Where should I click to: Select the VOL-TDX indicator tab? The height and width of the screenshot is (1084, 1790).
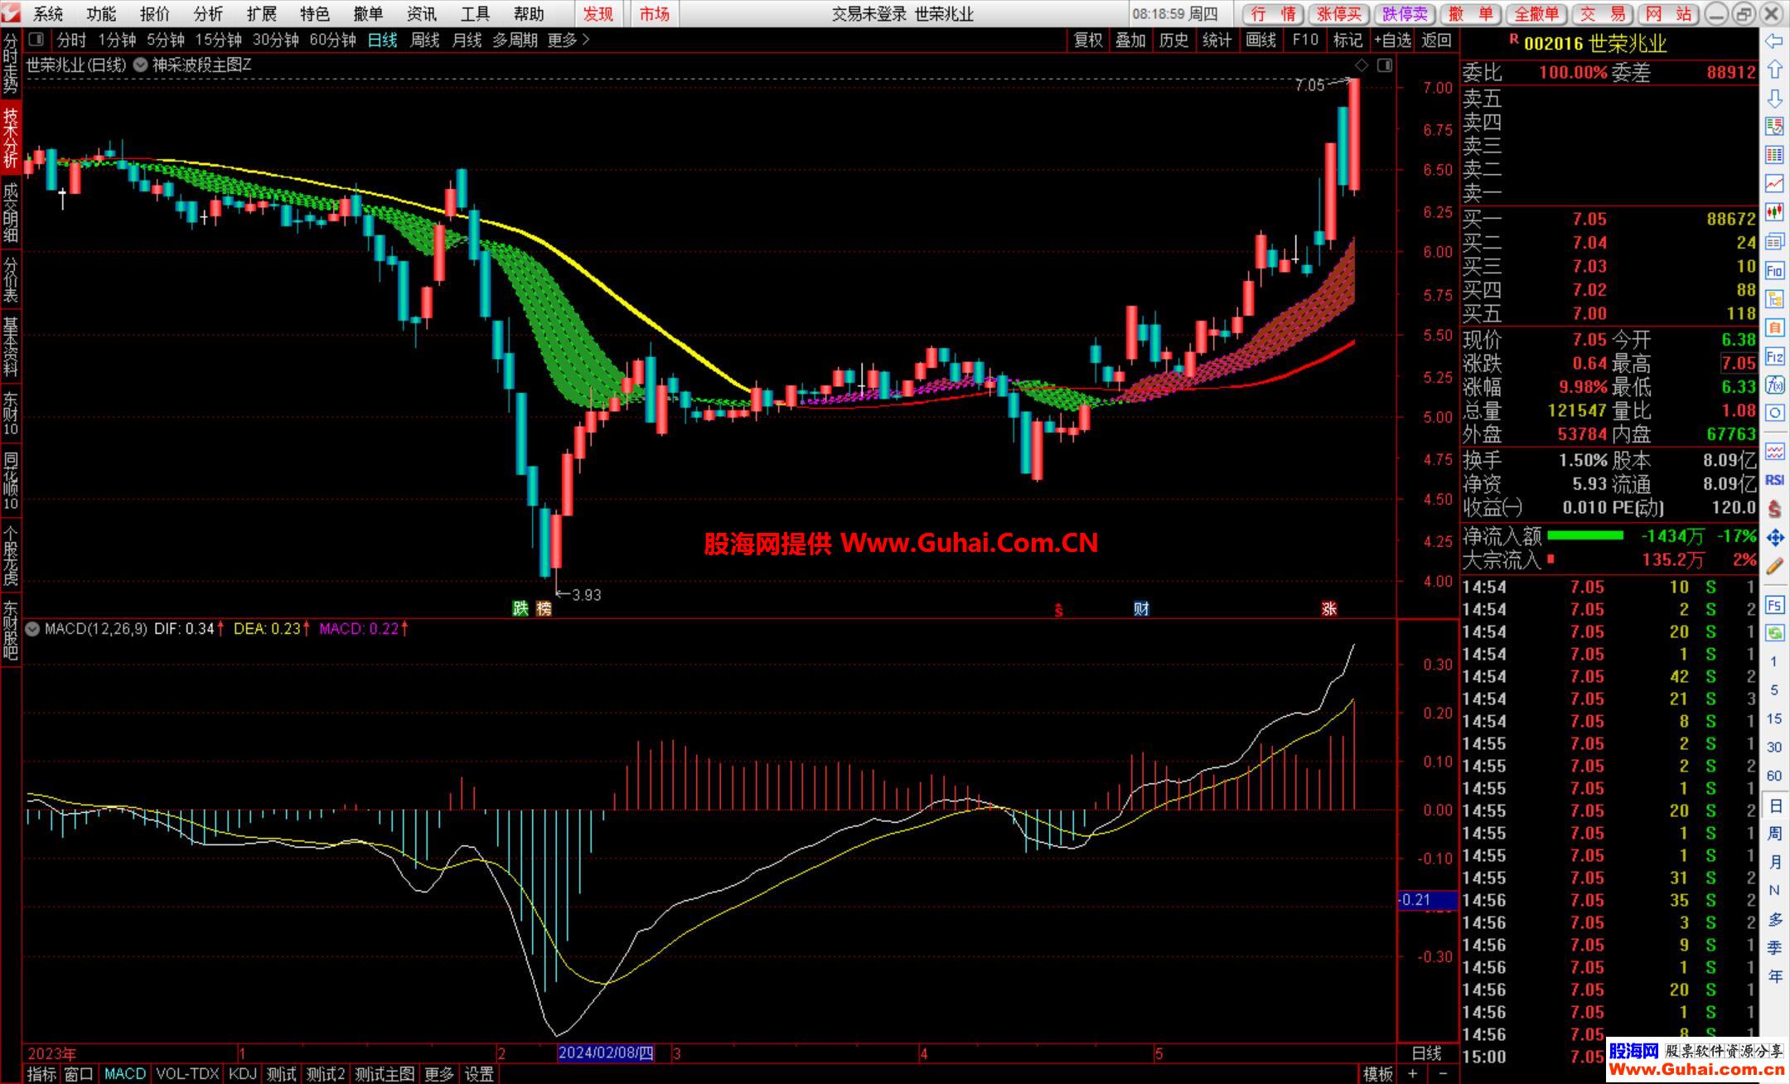coord(187,1074)
